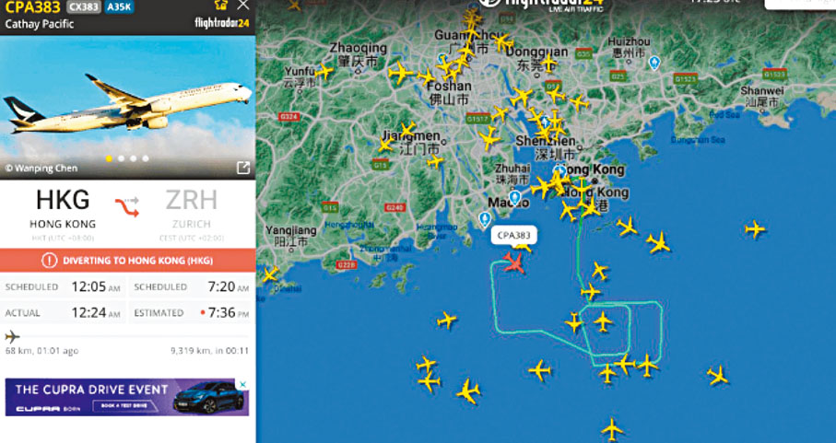Image resolution: width=836 pixels, height=443 pixels.
Task: Click the Cathay Pacific aircraft photo
Action: click(x=127, y=107)
